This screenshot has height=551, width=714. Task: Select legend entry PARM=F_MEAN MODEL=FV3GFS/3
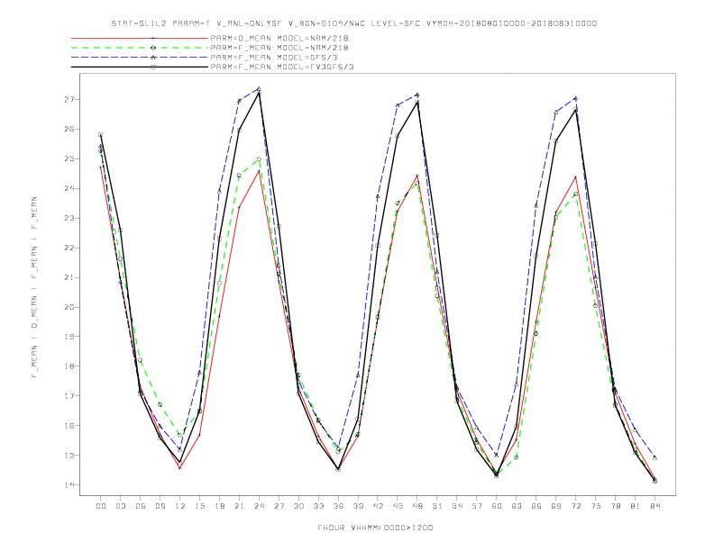pos(282,67)
